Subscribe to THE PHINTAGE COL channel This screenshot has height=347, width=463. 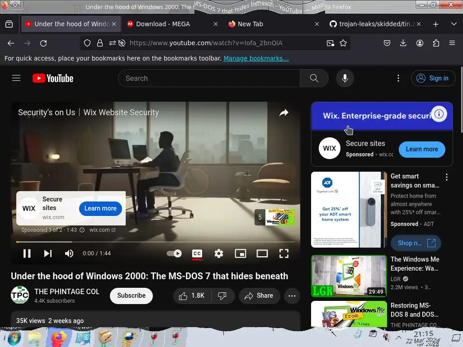point(132,295)
